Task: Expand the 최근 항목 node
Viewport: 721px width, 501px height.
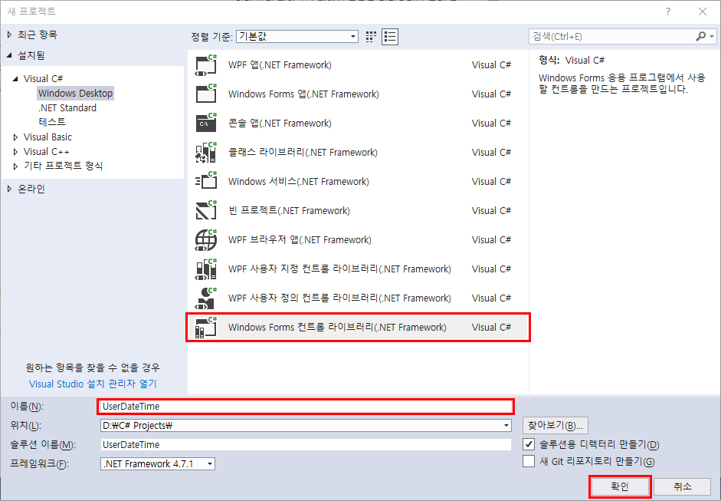Action: point(10,35)
